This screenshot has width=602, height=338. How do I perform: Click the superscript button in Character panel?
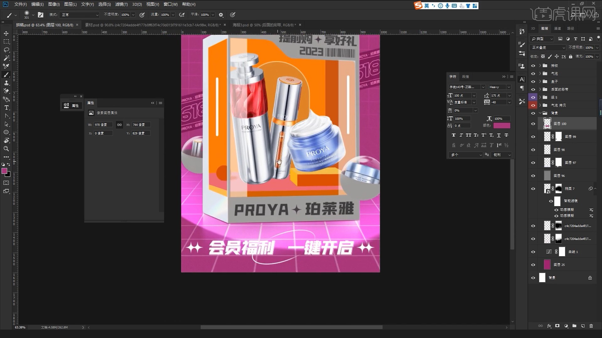(x=483, y=135)
